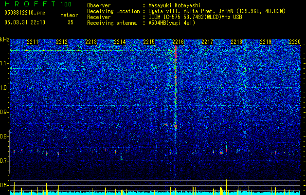Click the 0.9 frequency axis label
This screenshot has width=306, height=195.
coord(4,112)
